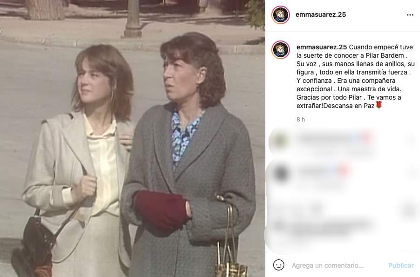Click the blurred green avatar of first commenter
The image size is (420, 277).
coord(280,141)
